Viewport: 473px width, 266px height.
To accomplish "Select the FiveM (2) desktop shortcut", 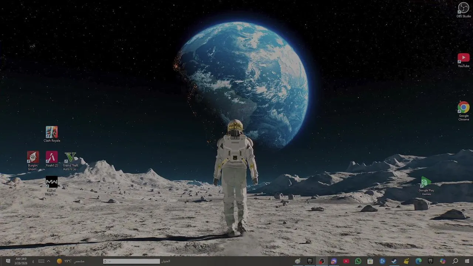I will pos(52,159).
